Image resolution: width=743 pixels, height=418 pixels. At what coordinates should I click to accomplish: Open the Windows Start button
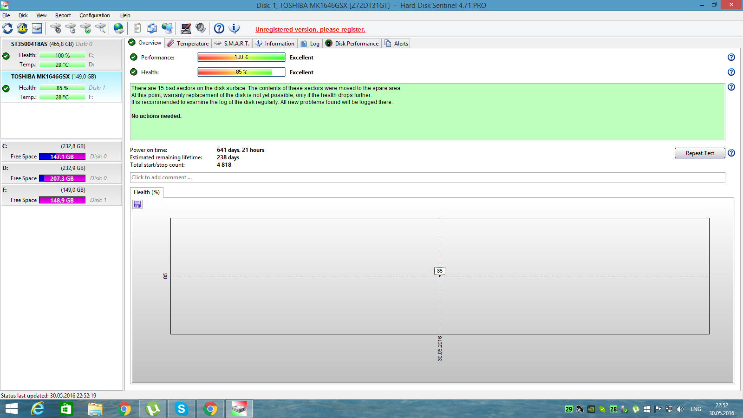point(11,409)
